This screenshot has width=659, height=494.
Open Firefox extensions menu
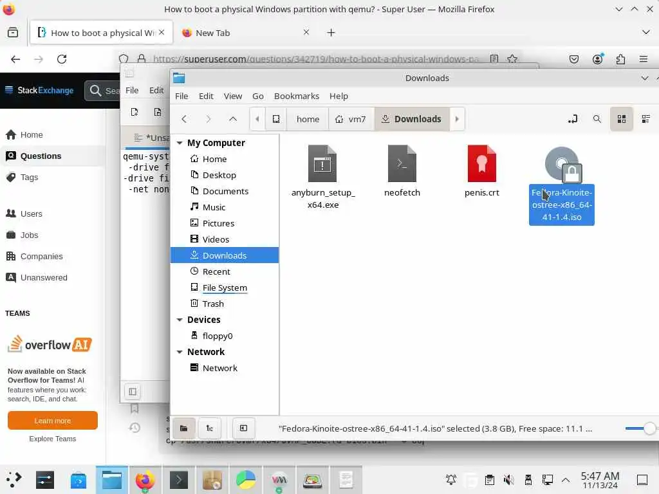pos(620,59)
